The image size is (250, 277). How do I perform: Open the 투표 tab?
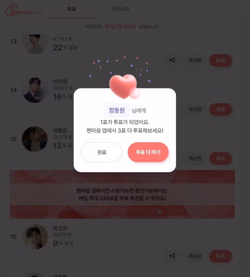[71, 9]
